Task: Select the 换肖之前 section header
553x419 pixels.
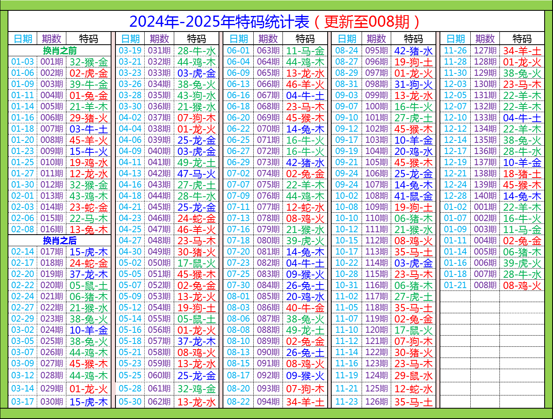Action: point(61,51)
